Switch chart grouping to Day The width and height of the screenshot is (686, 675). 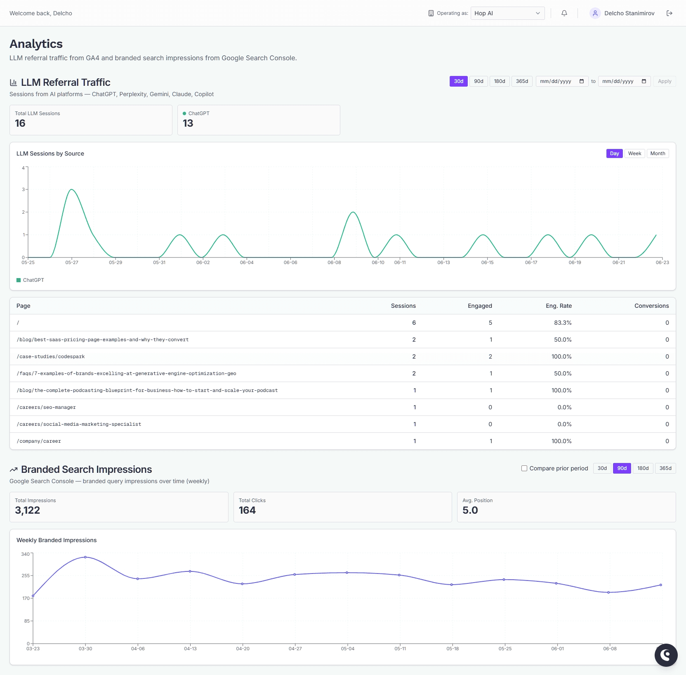pyautogui.click(x=615, y=153)
